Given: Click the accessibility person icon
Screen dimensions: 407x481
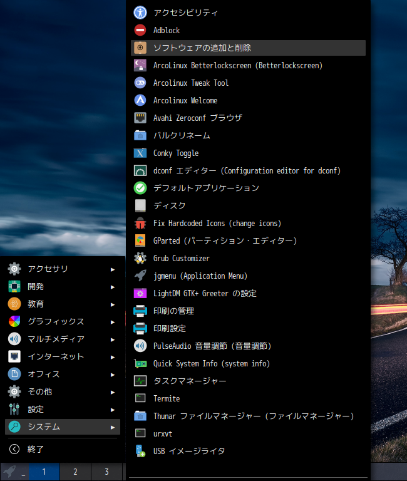Looking at the screenshot, I should click(x=140, y=13).
